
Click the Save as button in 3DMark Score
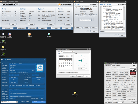tap(94, 27)
